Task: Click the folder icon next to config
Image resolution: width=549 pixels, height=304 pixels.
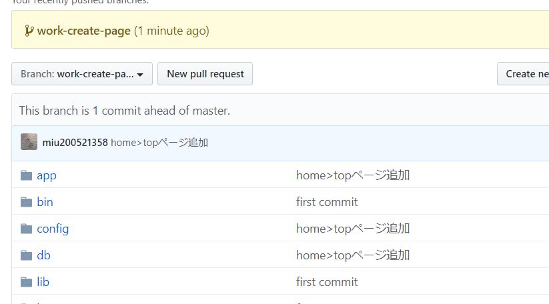Action: [x=26, y=229]
